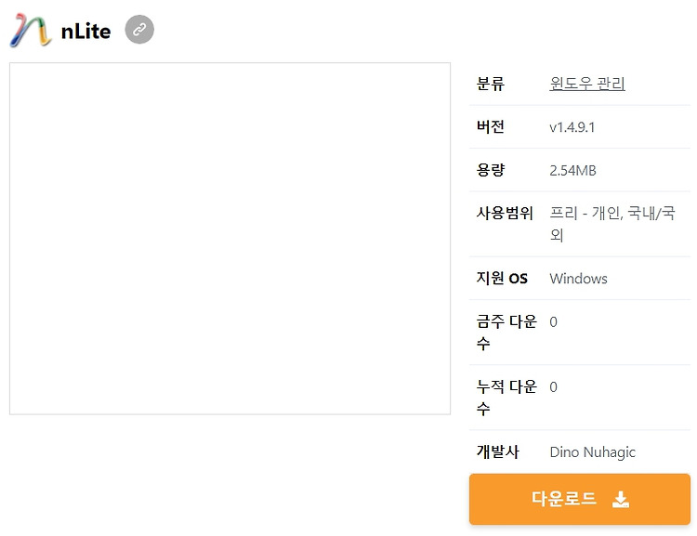Viewport: 697px width, 536px height.
Task: Click the 사용범위 label
Action: tap(505, 213)
